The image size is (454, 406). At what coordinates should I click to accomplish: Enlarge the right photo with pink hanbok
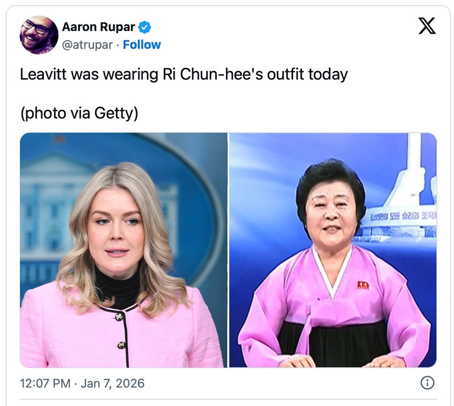[332, 250]
